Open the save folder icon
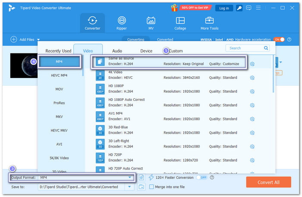The height and width of the screenshot is (197, 302). click(142, 187)
